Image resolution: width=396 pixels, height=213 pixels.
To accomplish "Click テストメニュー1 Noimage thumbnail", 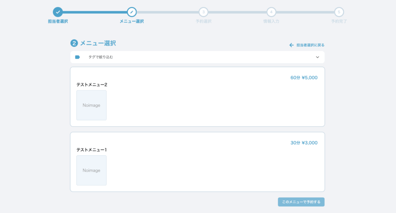I will (91, 170).
